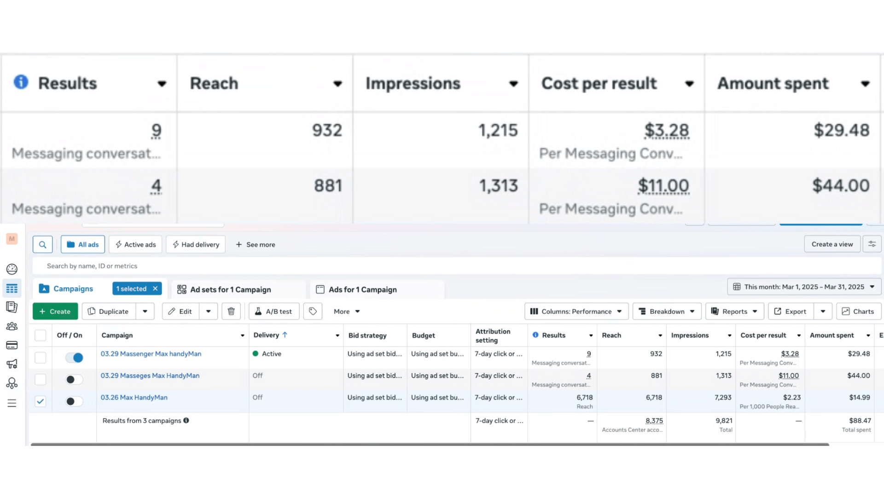Open the all tools hamburger menu icon
The image size is (884, 497).
coord(12,403)
